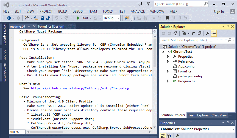Open the TOOLS menu
The height and width of the screenshot is (138, 237).
[x=107, y=11]
